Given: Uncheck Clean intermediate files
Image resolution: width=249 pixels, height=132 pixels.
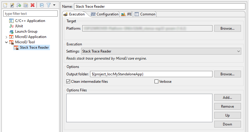Looking at the screenshot, I should (68, 82).
